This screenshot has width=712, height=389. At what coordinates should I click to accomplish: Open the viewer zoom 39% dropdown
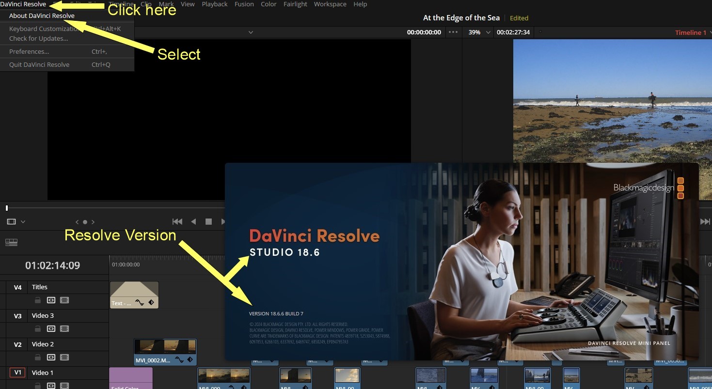479,32
